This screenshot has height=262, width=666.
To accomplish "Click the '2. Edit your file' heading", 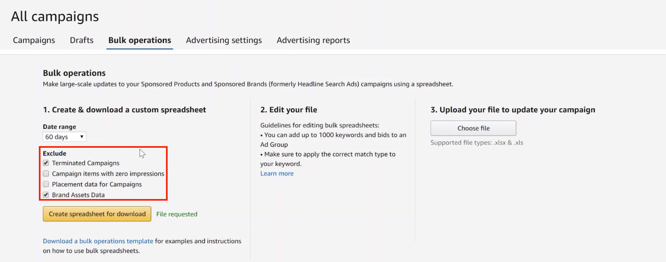I will click(289, 110).
